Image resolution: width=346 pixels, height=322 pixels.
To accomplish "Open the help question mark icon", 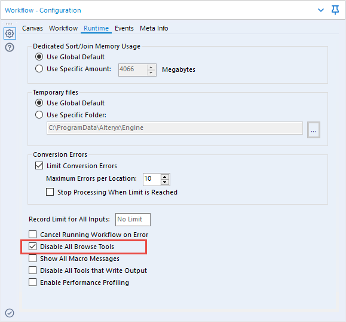I will [x=10, y=47].
